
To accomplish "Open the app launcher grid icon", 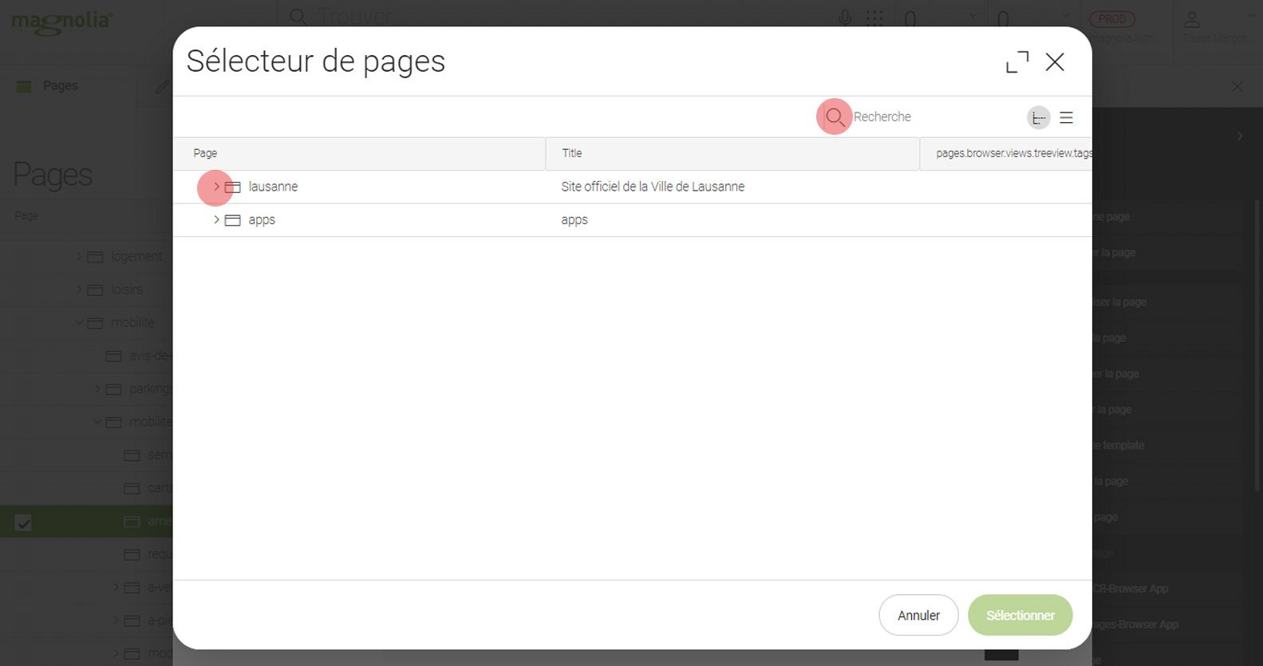I will 875,18.
